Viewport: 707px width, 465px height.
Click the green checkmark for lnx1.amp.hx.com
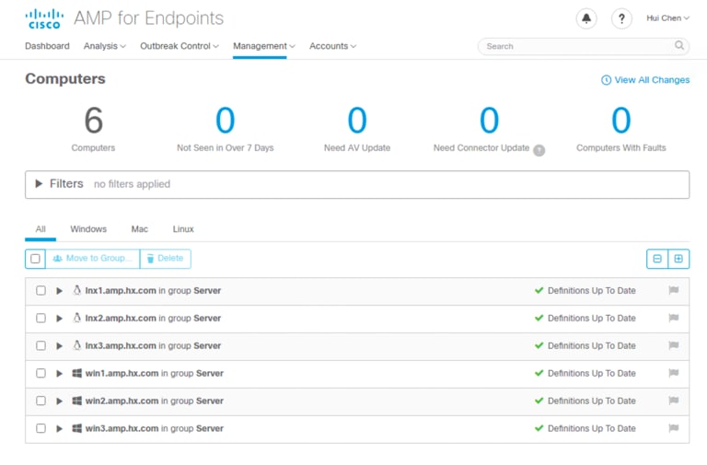point(539,290)
